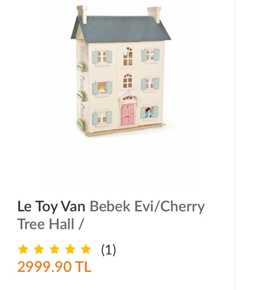253x290 pixels.
Task: Click the blonde doll in the window
Action: pyautogui.click(x=102, y=90)
